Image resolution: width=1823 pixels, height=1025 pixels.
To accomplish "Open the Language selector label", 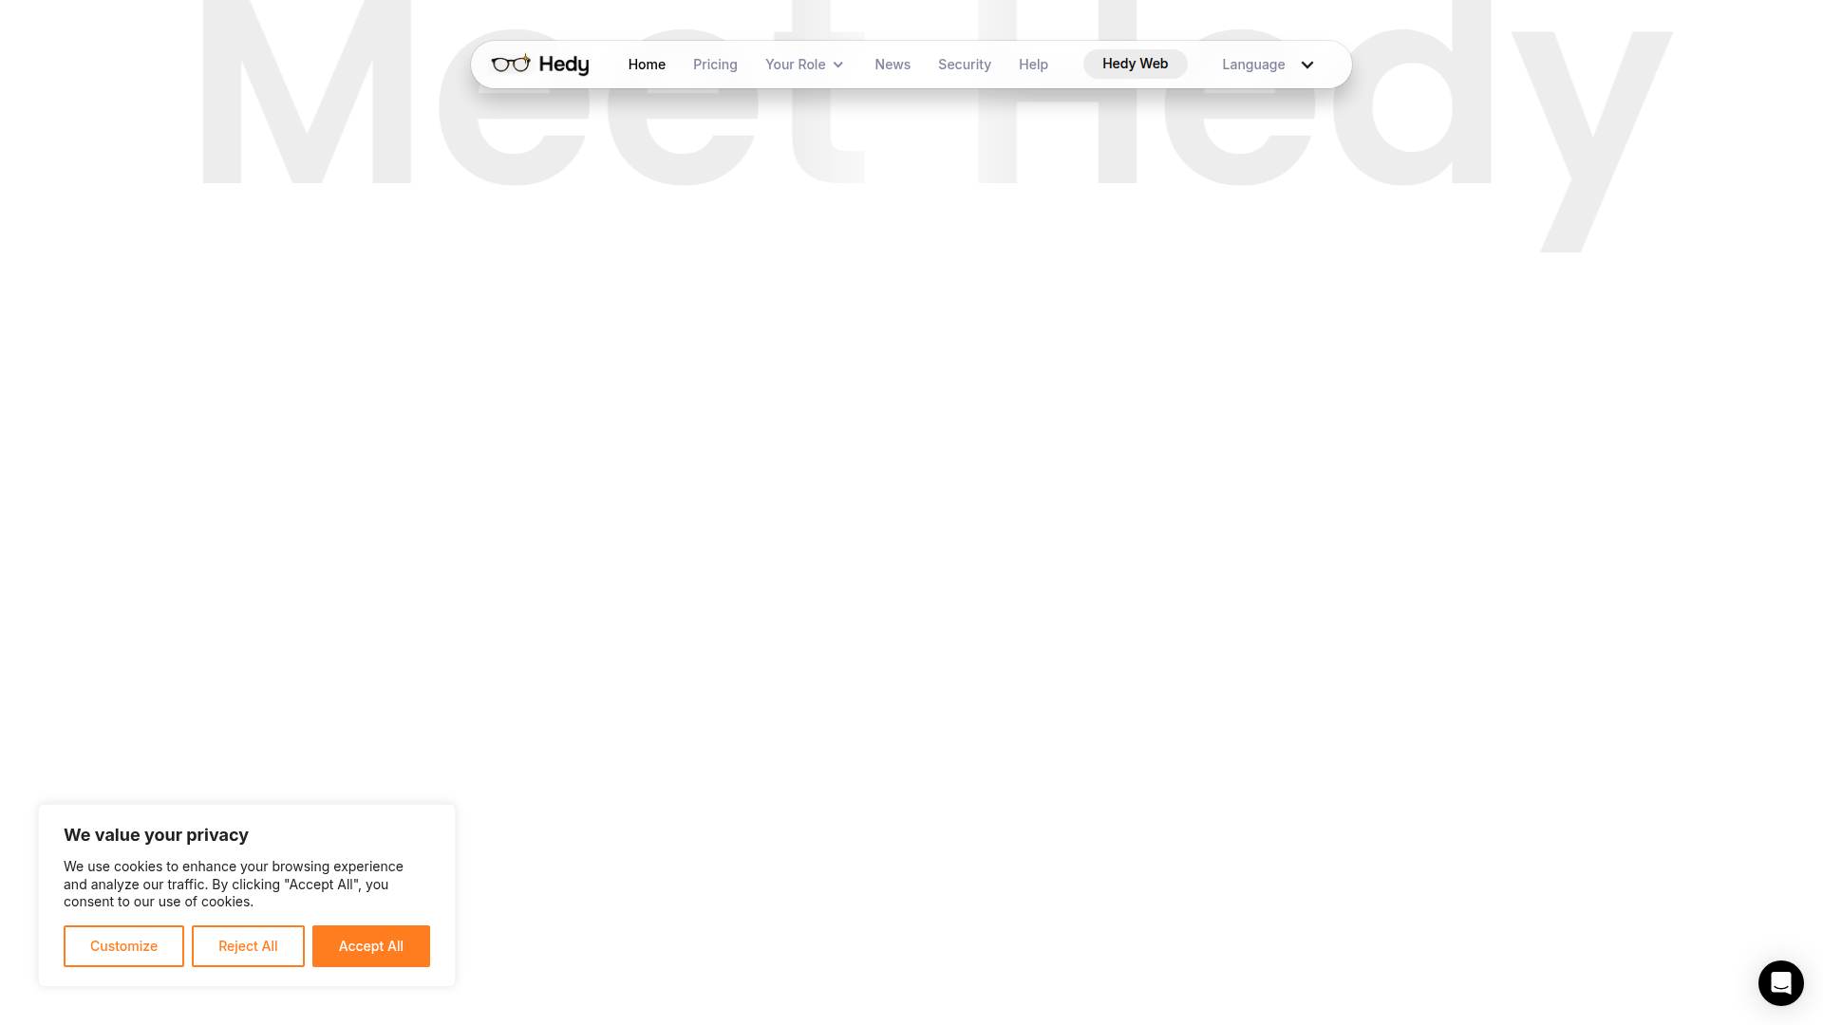I will pyautogui.click(x=1253, y=65).
